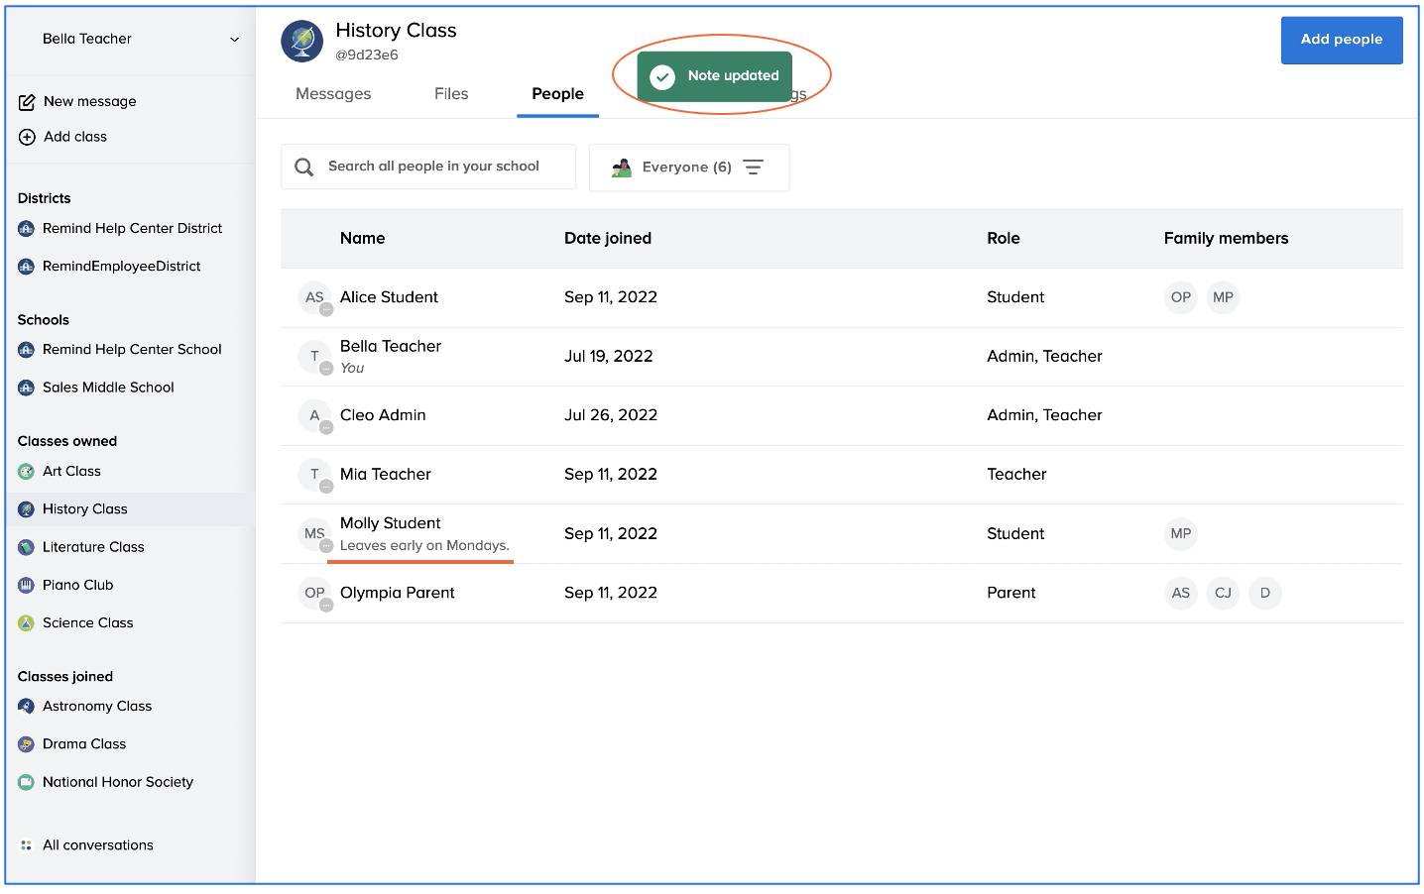Switch to the Messages tab
1424x894 pixels.
pos(333,94)
